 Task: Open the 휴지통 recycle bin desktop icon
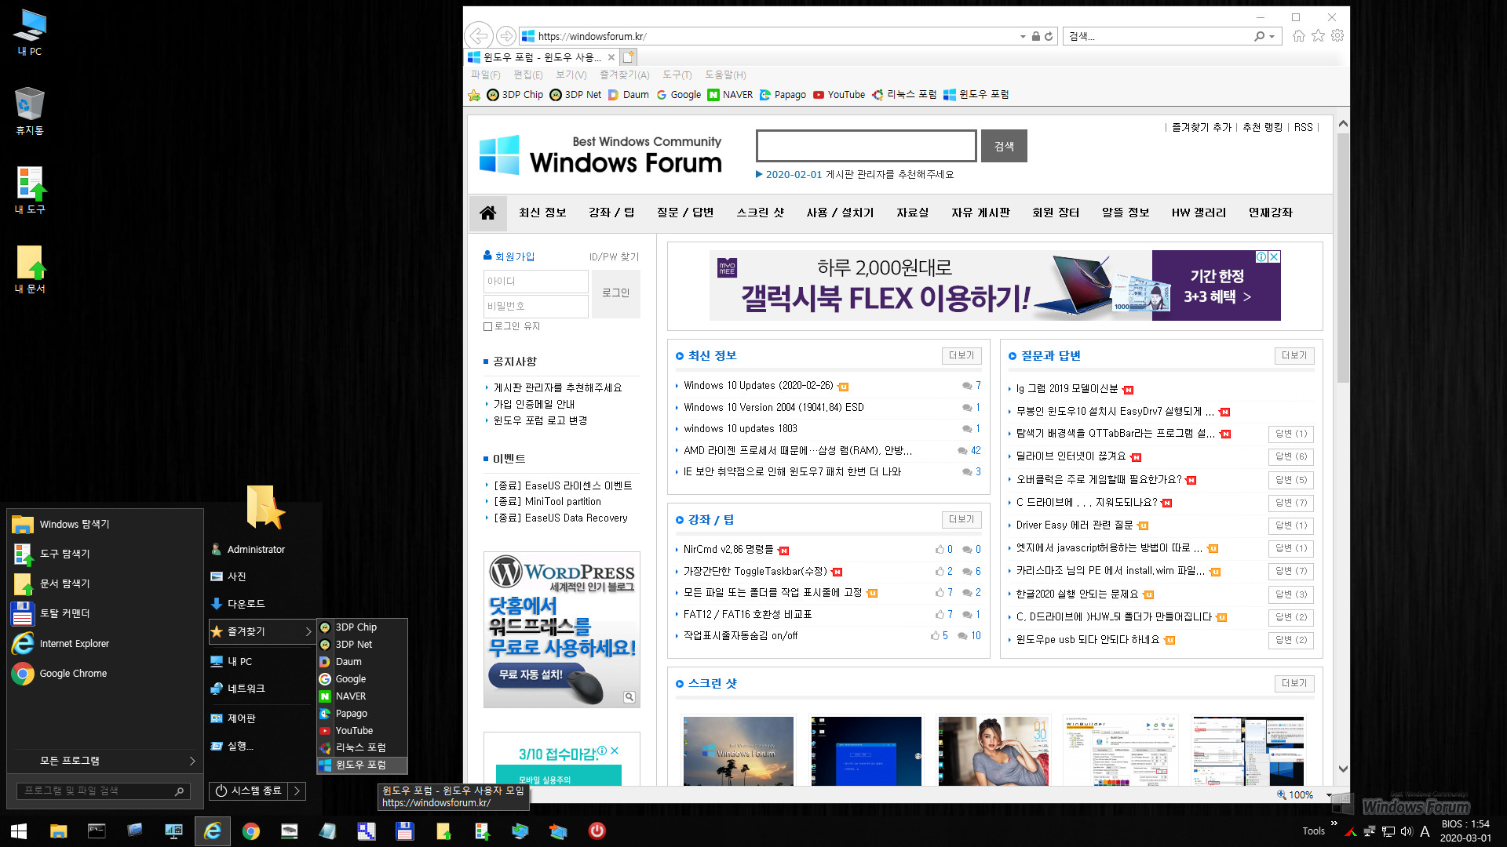pyautogui.click(x=30, y=111)
